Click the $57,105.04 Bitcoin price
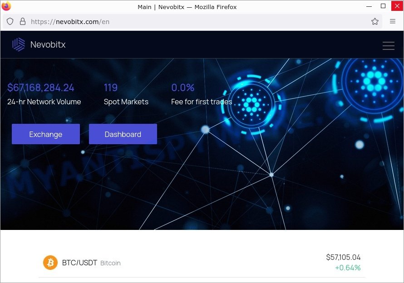 coord(343,257)
